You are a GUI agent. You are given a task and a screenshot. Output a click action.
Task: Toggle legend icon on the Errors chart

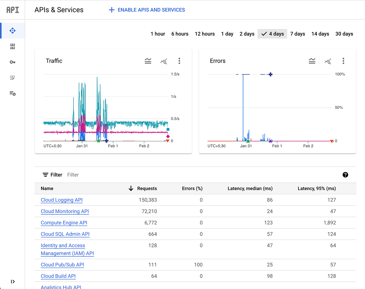pos(312,61)
